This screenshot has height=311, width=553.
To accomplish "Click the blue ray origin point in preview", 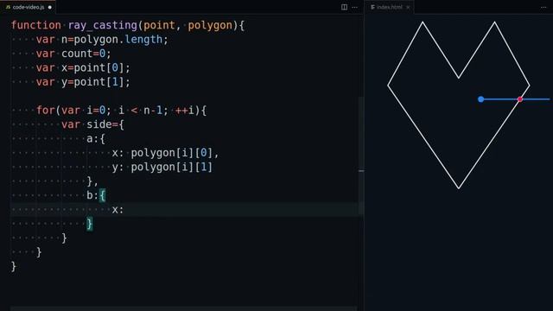I will click(480, 99).
